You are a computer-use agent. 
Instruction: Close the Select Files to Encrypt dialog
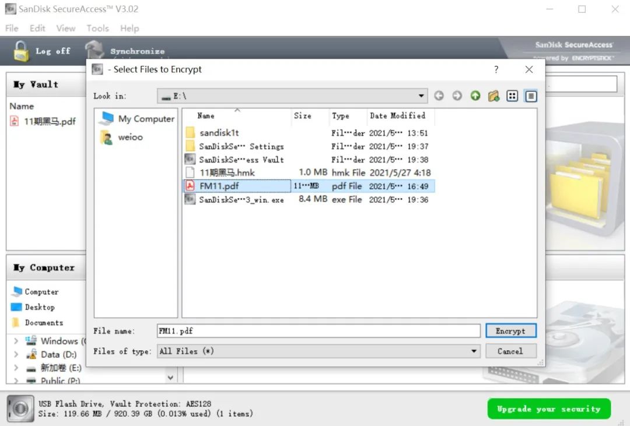coord(529,69)
